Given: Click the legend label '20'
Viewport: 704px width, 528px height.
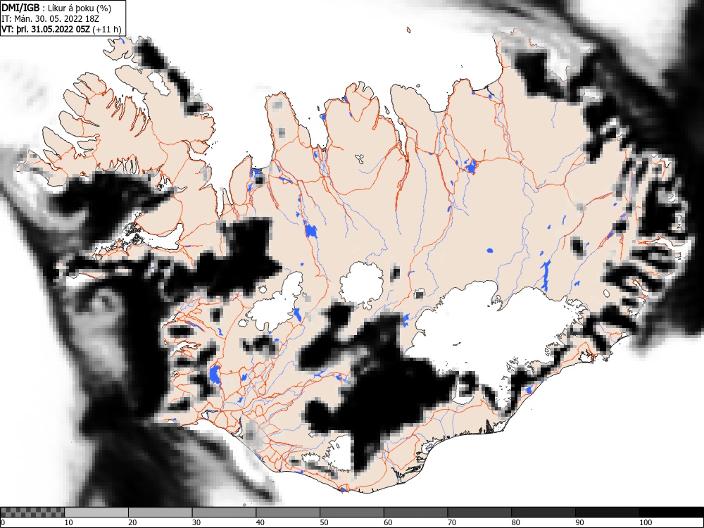Looking at the screenshot, I should pyautogui.click(x=132, y=522).
